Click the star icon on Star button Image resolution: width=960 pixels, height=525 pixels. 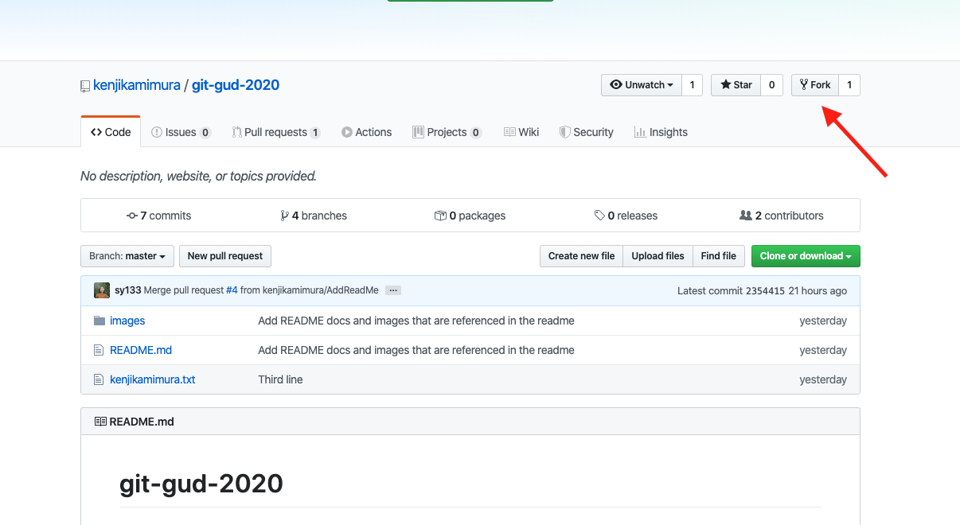tap(725, 85)
